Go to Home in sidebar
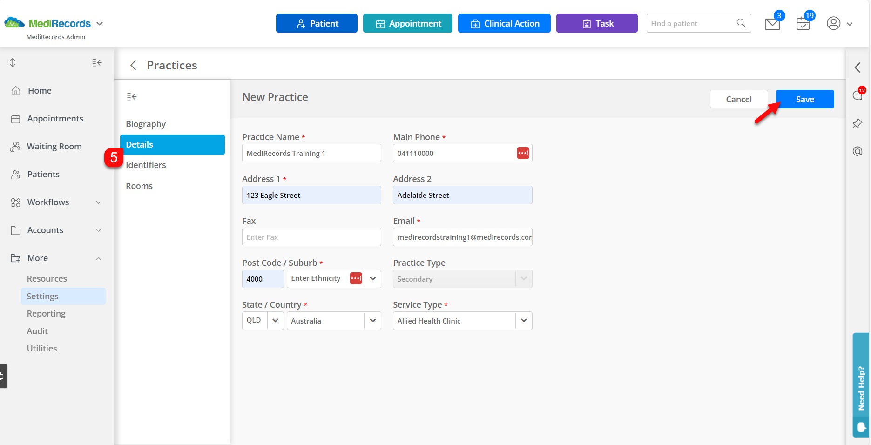 pos(40,91)
